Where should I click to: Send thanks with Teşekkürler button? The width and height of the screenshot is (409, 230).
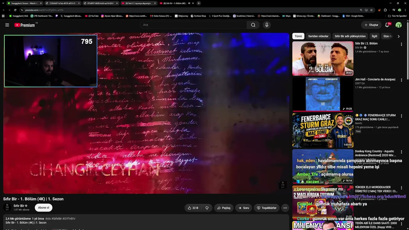[x=267, y=208]
